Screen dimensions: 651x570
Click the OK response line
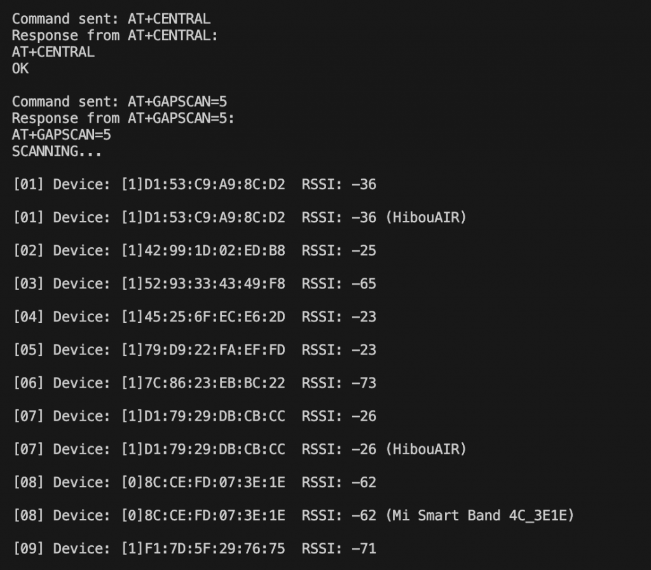[x=20, y=69]
